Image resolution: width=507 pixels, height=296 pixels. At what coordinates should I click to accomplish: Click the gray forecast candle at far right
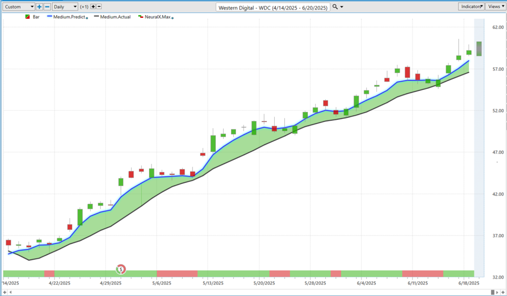(x=479, y=49)
